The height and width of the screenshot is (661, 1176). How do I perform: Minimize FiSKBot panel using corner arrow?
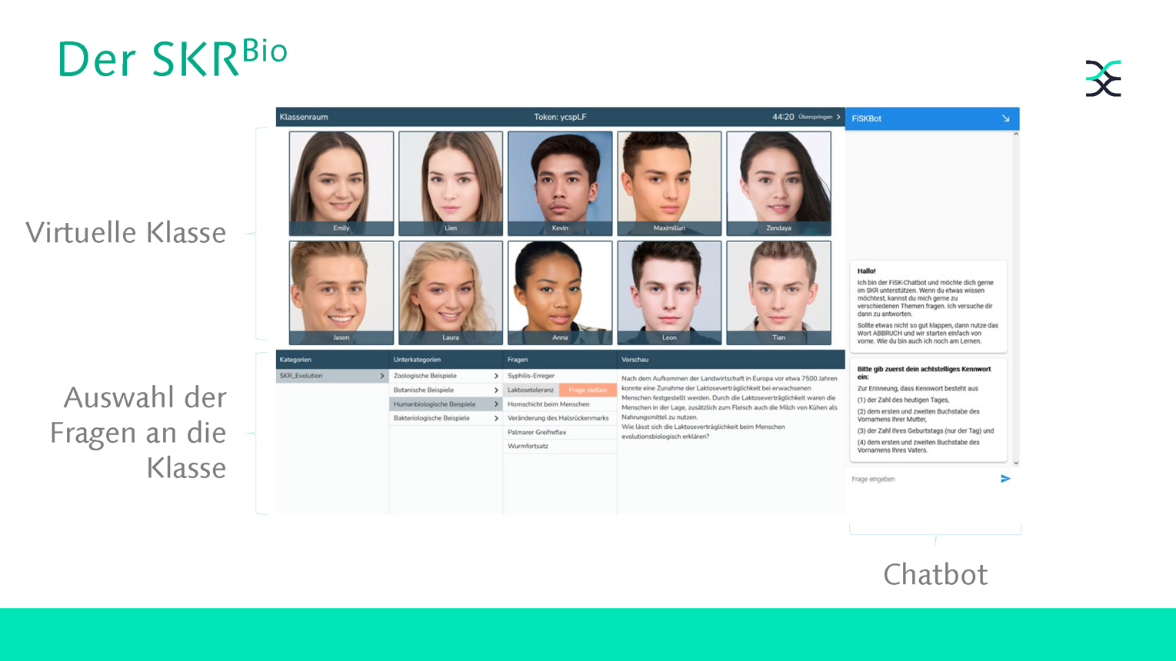pyautogui.click(x=1005, y=118)
